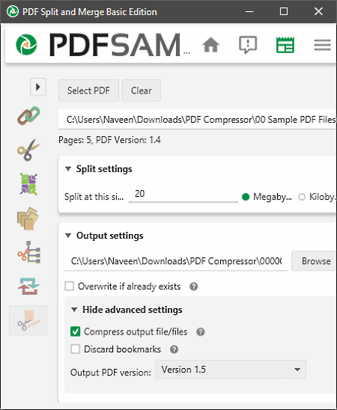
Task: Open the Alternate Mix arrows icon
Action: coord(28,184)
